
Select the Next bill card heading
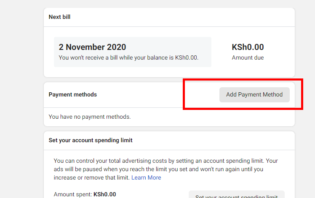coord(59,17)
